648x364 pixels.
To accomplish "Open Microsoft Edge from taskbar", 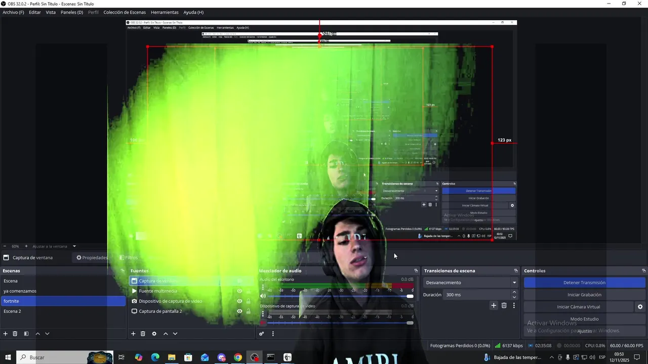I will click(x=155, y=357).
